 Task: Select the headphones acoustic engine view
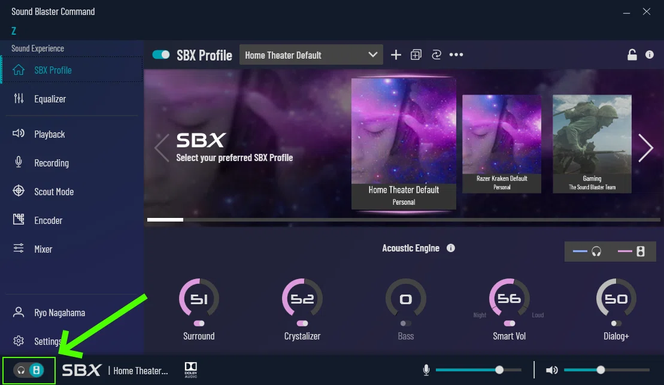587,251
